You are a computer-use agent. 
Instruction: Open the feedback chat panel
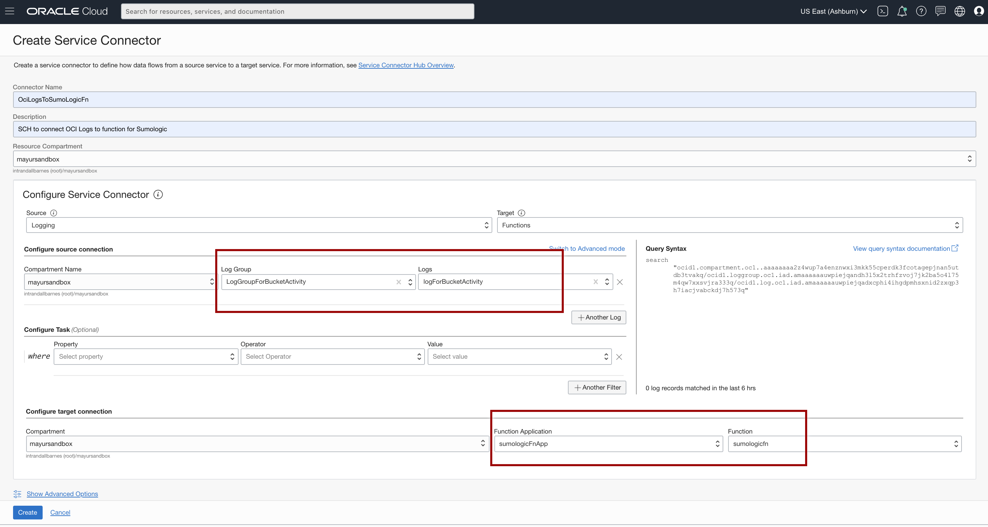click(x=941, y=11)
